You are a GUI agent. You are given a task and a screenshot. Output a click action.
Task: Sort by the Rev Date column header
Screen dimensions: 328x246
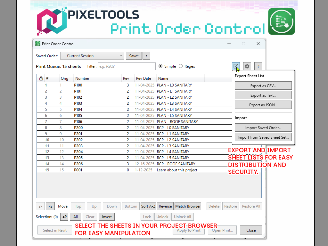pos(143,78)
